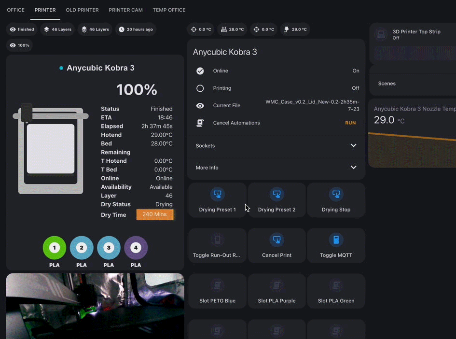This screenshot has width=456, height=339.
Task: Click the Printing state circle icon
Action: tap(200, 88)
